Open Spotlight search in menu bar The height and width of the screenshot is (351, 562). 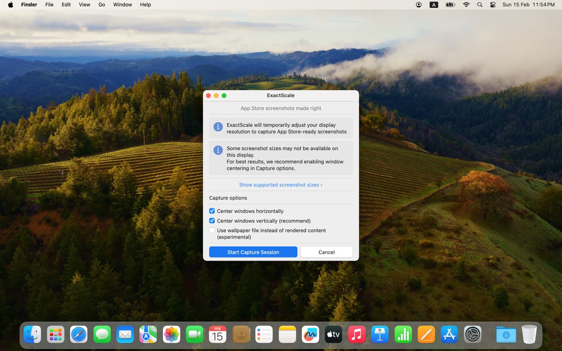(x=480, y=5)
